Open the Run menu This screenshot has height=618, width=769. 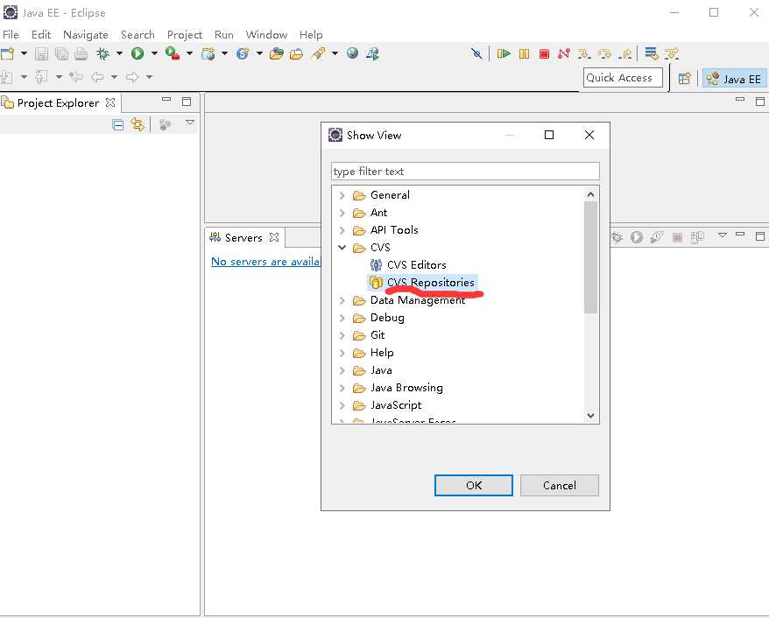223,35
